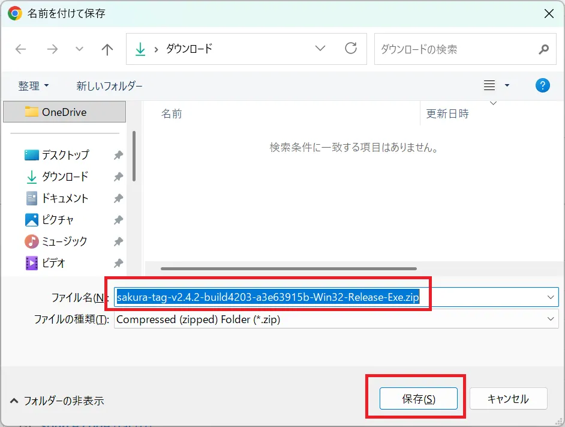The height and width of the screenshot is (427, 565).
Task: Open recent locations dropdown arrow
Action: click(79, 49)
